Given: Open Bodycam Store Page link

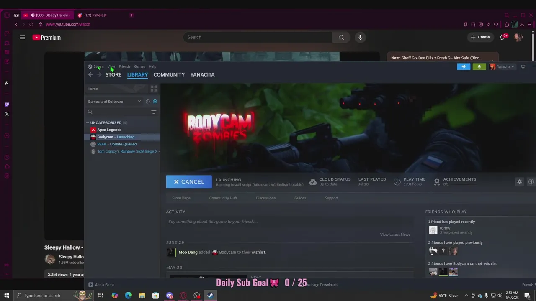Looking at the screenshot, I should (181, 198).
